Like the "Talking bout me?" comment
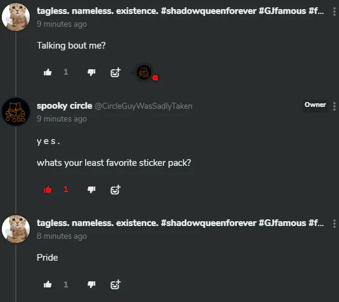Image resolution: width=339 pixels, height=302 pixels. [x=47, y=72]
